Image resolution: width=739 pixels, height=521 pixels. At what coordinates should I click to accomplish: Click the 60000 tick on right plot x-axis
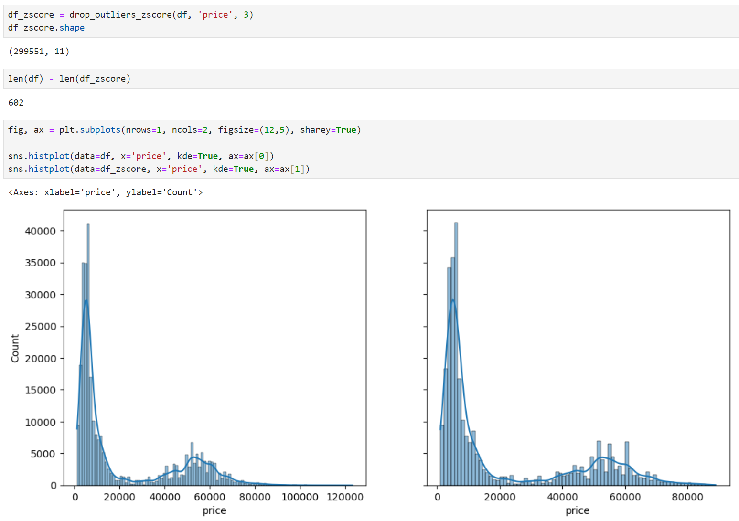(625, 497)
